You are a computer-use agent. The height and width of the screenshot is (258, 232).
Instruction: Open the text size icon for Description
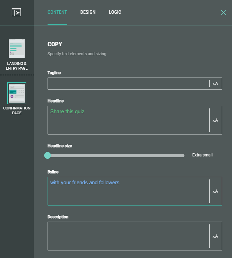point(215,236)
